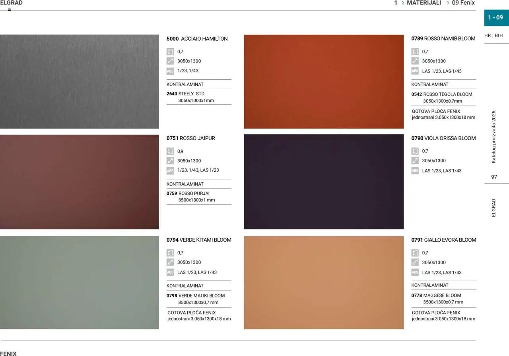
Task: Click the ABS icon under Rosso Jaipur
Action: coord(171,170)
